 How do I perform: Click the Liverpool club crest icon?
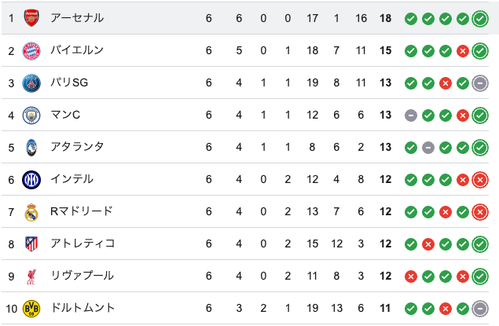click(x=31, y=276)
